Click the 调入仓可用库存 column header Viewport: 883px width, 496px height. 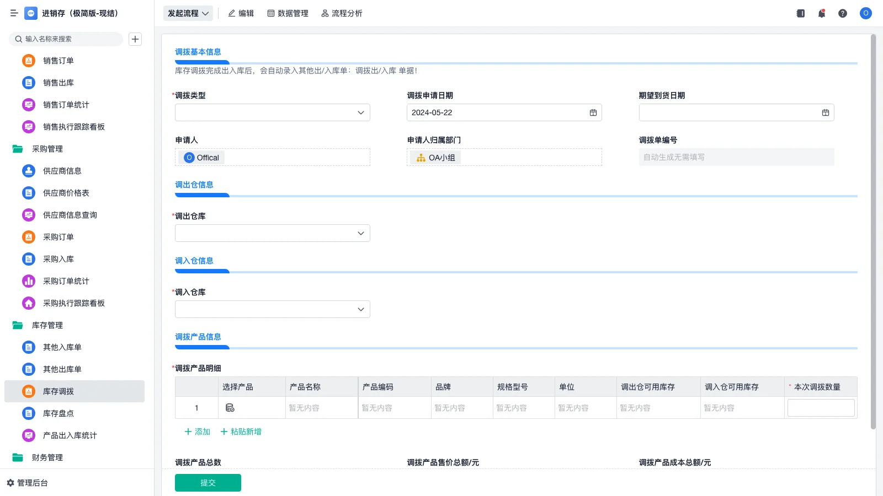pyautogui.click(x=743, y=387)
